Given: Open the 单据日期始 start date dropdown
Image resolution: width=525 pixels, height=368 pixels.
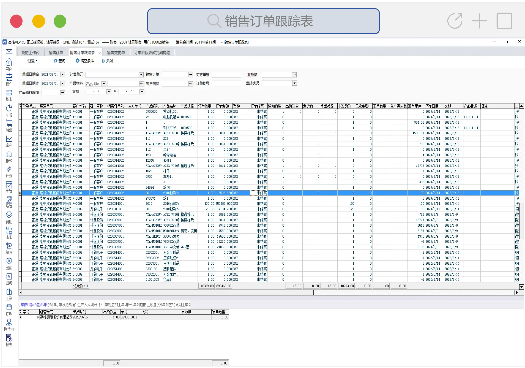Looking at the screenshot, I should click(x=63, y=75).
